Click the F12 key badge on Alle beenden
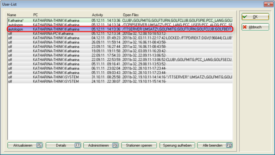The width and height of the screenshot is (275, 155). pyautogui.click(x=229, y=145)
